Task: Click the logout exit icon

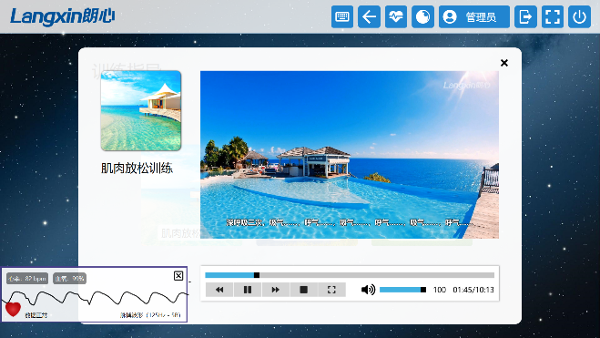Action: click(x=525, y=16)
